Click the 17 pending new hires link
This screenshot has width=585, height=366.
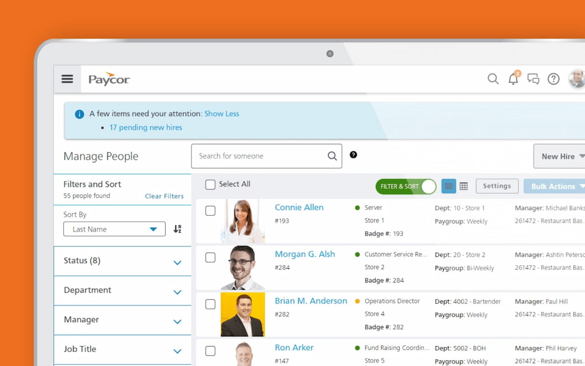click(x=146, y=128)
